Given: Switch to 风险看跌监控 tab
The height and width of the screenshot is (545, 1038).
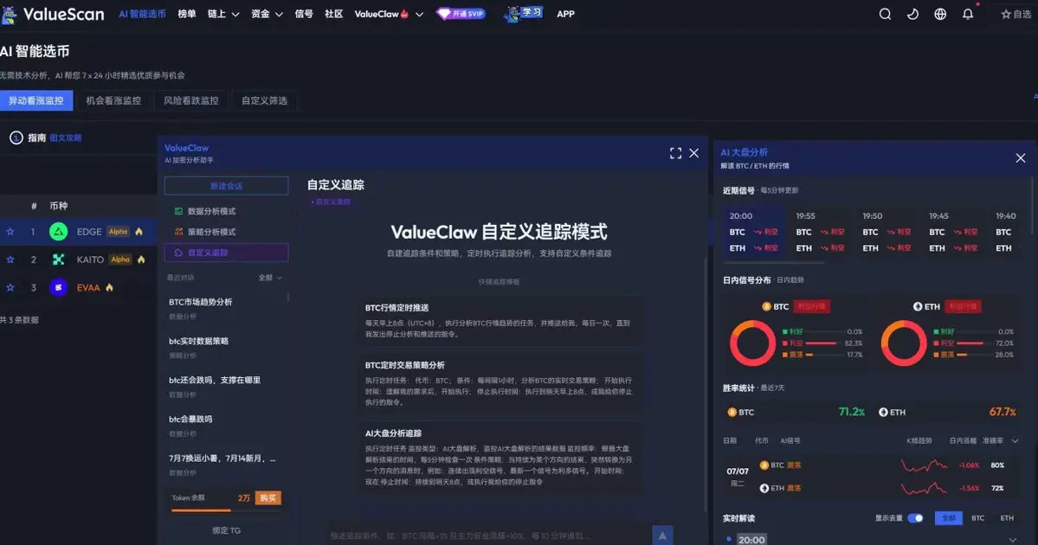Looking at the screenshot, I should click(x=190, y=100).
